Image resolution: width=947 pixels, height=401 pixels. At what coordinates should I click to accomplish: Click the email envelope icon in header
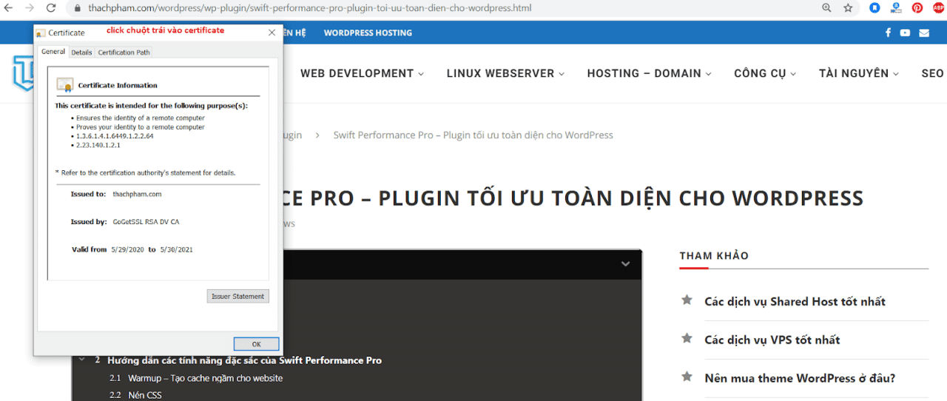[x=924, y=33]
